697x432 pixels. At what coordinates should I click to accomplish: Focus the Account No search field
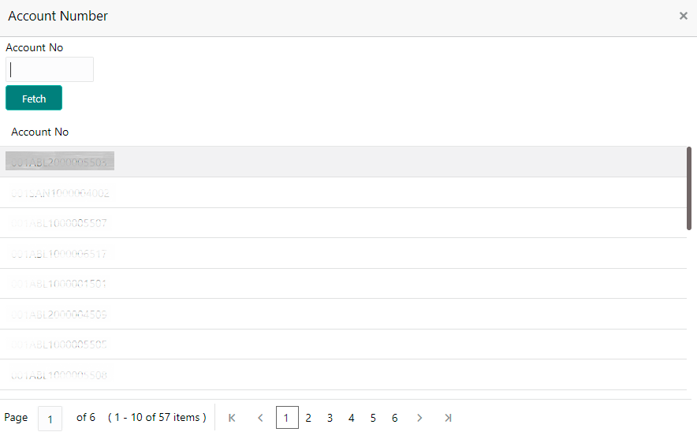click(x=50, y=69)
